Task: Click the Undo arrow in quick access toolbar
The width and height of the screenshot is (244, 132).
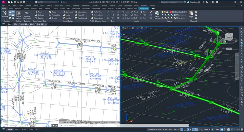Action: 27,2
